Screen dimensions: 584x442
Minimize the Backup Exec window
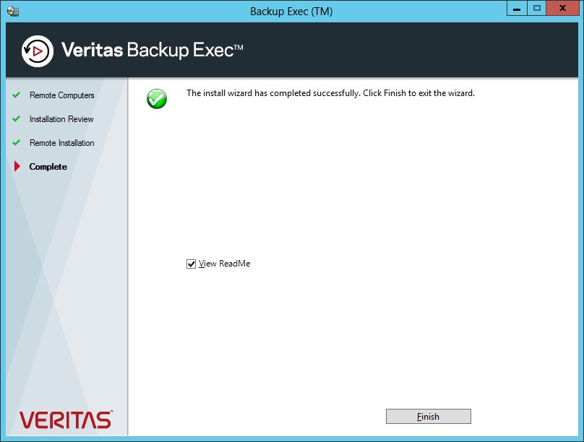[x=517, y=8]
